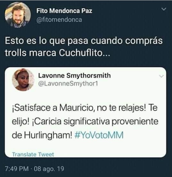Click the word Mauricio in quoted tweet

pyautogui.click(x=76, y=108)
